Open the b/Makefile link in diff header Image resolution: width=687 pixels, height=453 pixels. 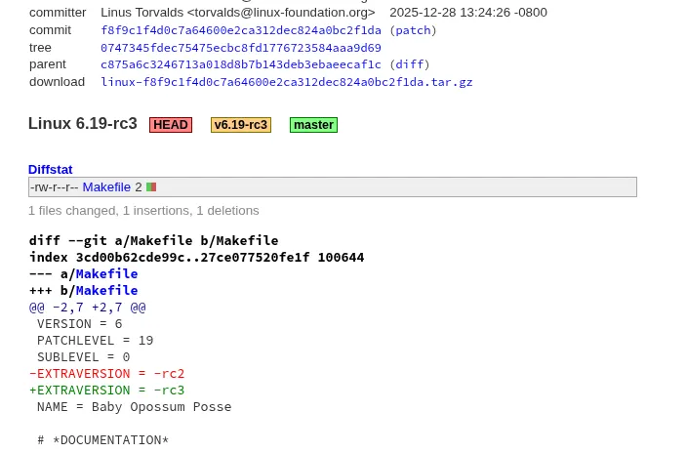106,290
